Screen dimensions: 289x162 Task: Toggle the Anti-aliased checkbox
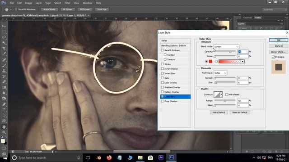click(227, 94)
